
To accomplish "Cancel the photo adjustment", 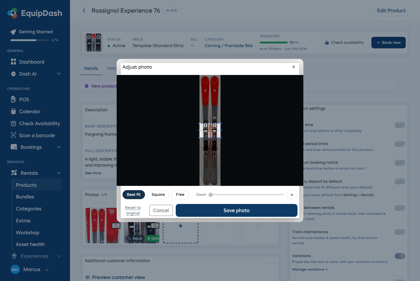I will 161,210.
